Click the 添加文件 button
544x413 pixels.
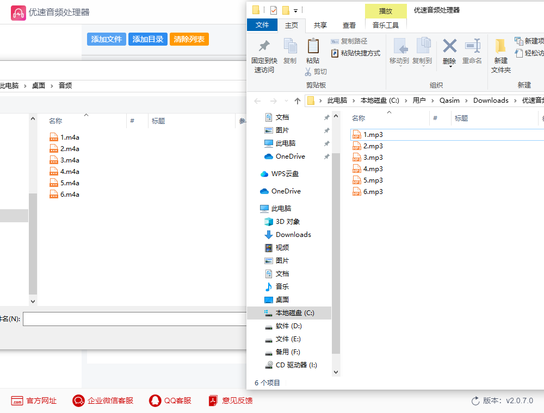pyautogui.click(x=106, y=39)
